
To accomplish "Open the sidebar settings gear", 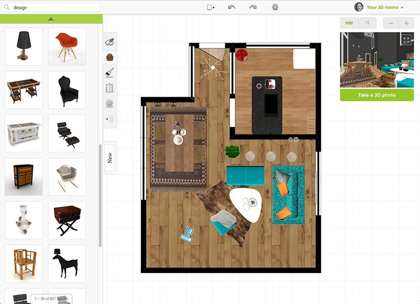I will pos(109,104).
